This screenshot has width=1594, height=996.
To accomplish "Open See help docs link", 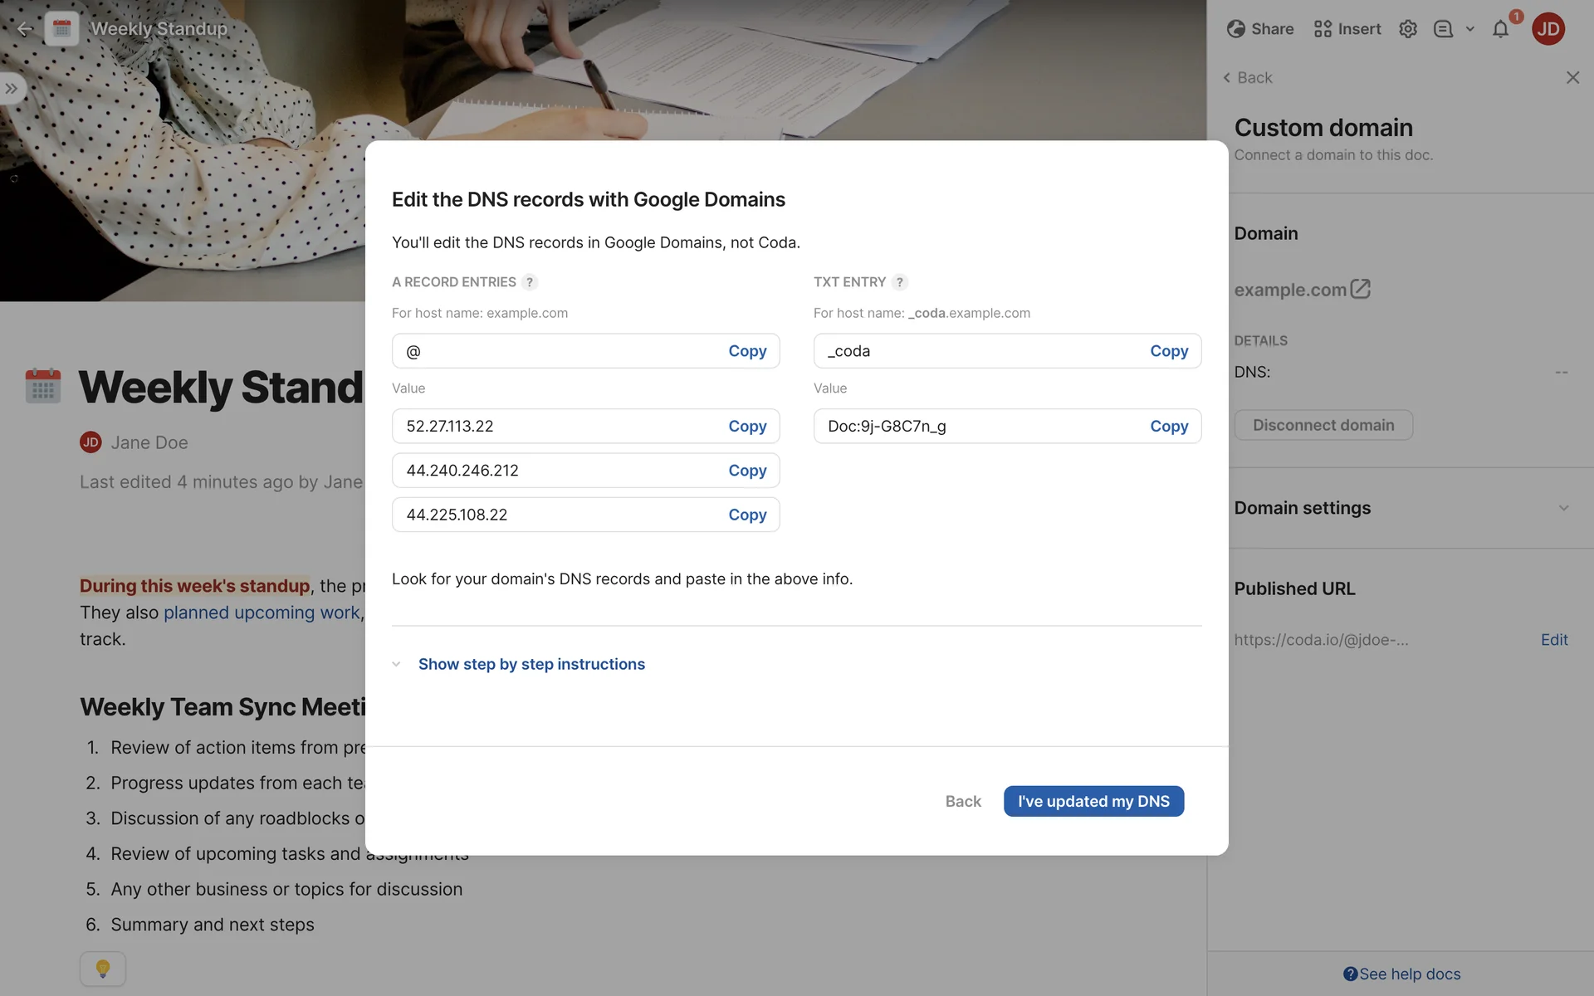I will coord(1401,974).
